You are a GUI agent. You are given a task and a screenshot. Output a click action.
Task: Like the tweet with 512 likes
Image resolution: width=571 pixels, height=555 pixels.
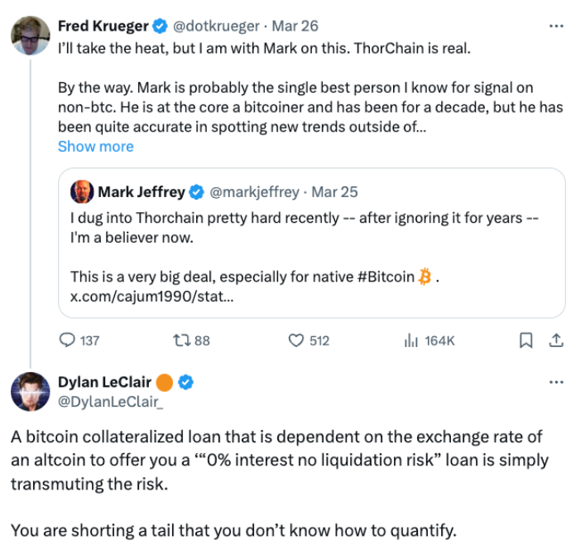[x=296, y=340]
